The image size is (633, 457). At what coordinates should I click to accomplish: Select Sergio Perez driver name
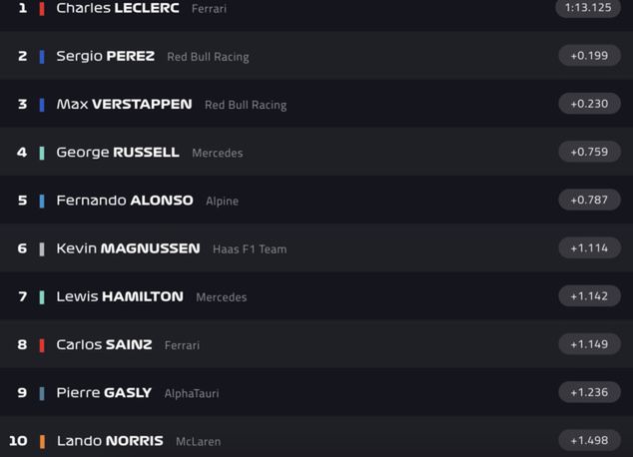pos(105,56)
